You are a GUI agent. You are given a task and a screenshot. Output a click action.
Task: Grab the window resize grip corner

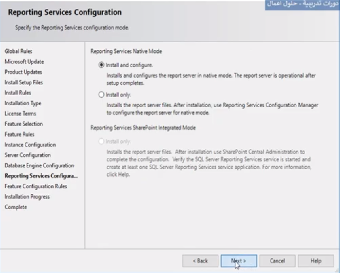pos(337,270)
